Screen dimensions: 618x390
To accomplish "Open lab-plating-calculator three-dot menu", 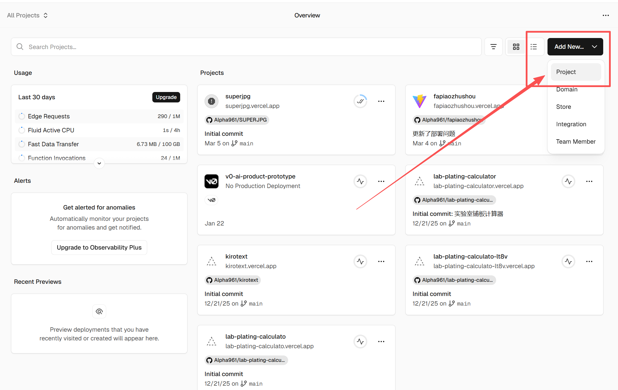I will click(x=589, y=181).
